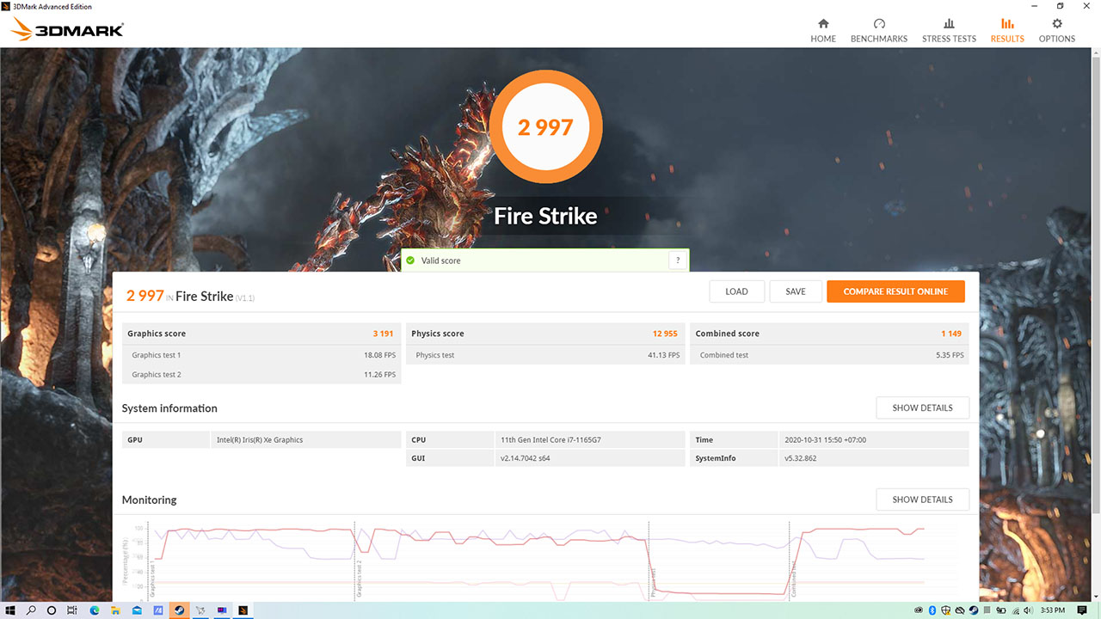This screenshot has width=1101, height=619.
Task: Click the LOAD button
Action: point(737,291)
